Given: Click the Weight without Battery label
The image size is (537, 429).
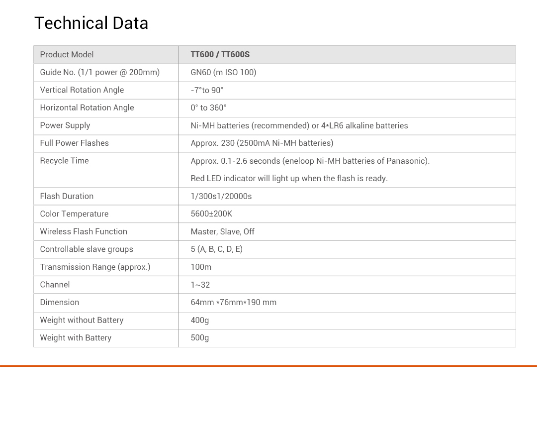Looking at the screenshot, I should point(82,320).
